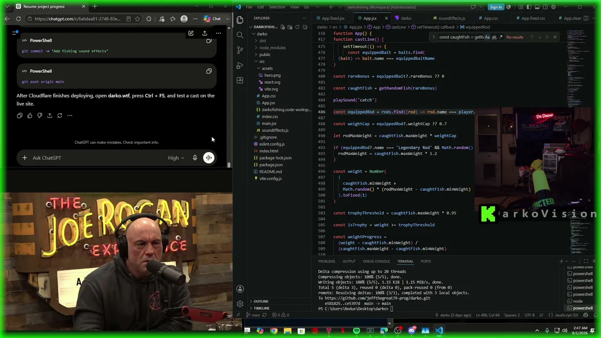The width and height of the screenshot is (601, 338).
Task: Favorite this page with the star icon
Action: tap(138, 19)
